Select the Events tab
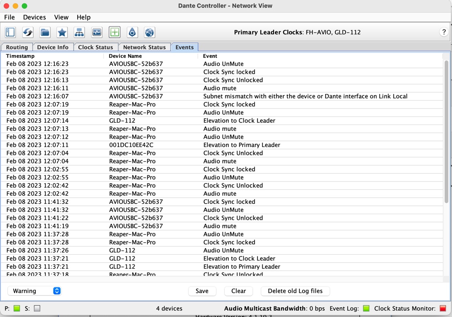This screenshot has height=317, width=452. tap(185, 47)
